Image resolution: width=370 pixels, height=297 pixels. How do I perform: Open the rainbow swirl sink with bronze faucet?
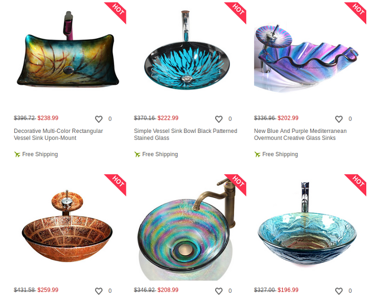tap(187, 229)
